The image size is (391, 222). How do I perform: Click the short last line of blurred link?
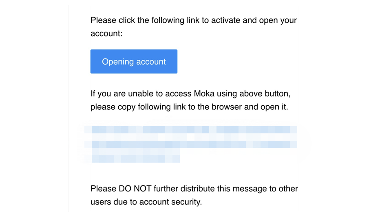pyautogui.click(x=135, y=159)
